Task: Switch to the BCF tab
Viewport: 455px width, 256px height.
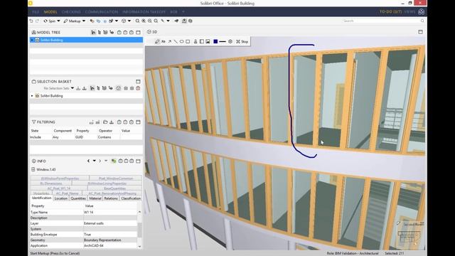Action: click(x=173, y=12)
